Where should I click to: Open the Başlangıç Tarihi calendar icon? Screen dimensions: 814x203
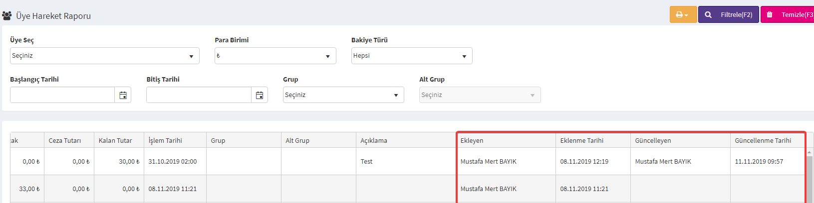123,95
